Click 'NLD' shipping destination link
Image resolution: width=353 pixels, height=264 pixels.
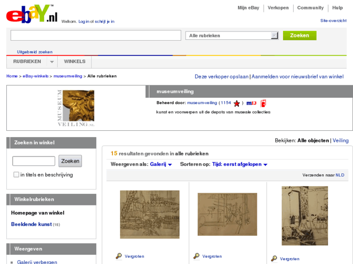tap(340, 175)
